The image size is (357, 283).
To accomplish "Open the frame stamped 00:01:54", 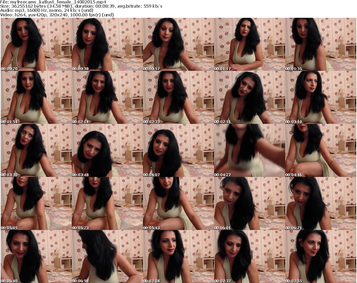I will pos(36,97).
